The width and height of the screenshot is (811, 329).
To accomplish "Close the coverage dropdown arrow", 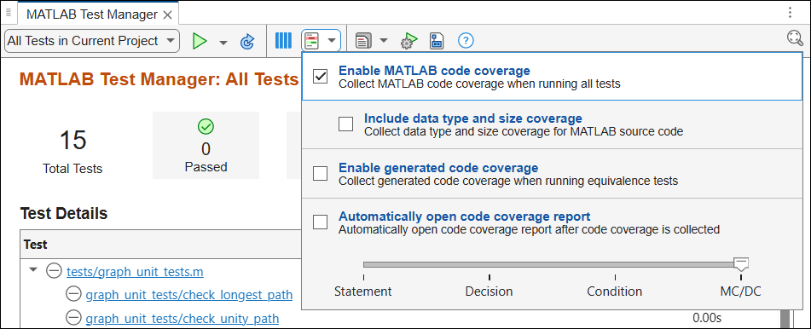I will click(x=332, y=41).
